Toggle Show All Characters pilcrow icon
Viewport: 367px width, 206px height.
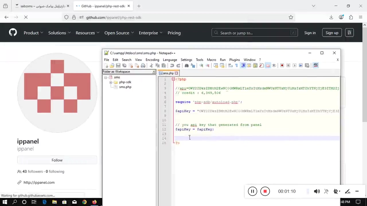pyautogui.click(x=237, y=66)
